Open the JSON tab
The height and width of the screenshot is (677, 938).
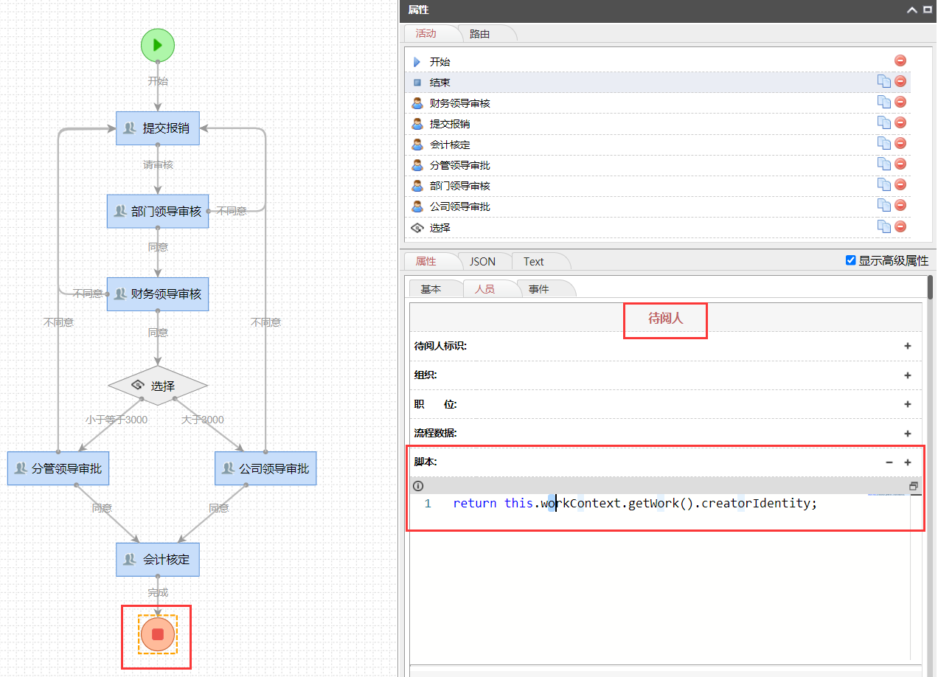tap(482, 261)
